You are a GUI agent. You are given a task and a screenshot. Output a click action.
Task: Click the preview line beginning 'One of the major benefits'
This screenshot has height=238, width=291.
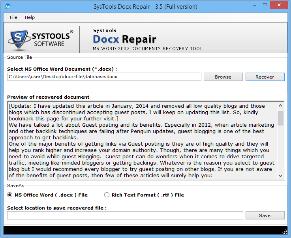138,144
